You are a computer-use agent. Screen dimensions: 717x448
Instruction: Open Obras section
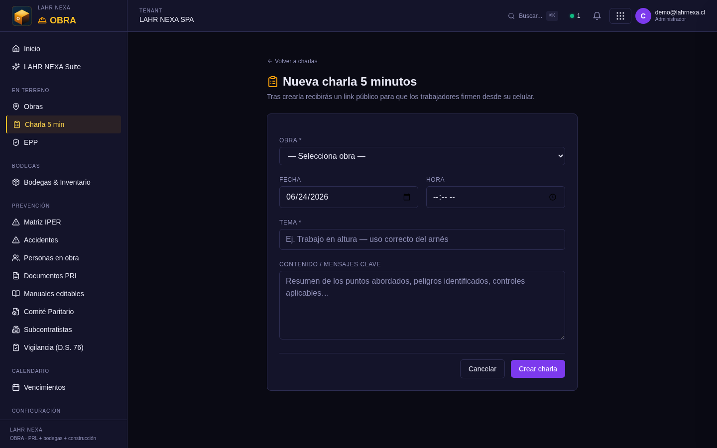click(64, 107)
